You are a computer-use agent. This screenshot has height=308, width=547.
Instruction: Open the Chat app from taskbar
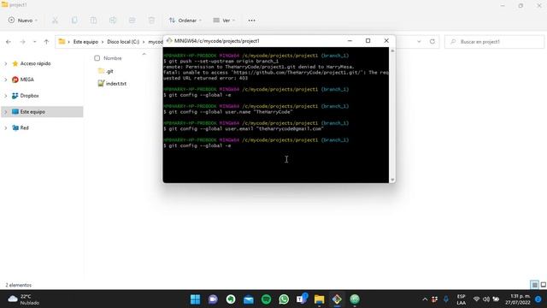(213, 299)
